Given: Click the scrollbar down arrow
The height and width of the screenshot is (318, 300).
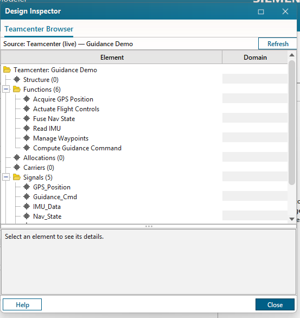Looking at the screenshot, I should pos(292,219).
